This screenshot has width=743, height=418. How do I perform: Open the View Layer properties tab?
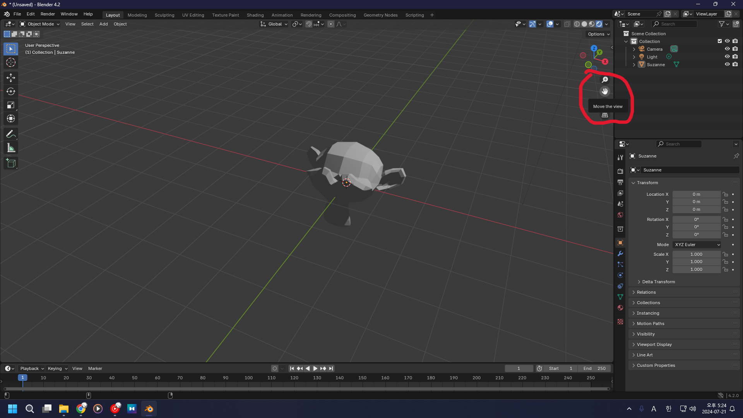click(620, 193)
